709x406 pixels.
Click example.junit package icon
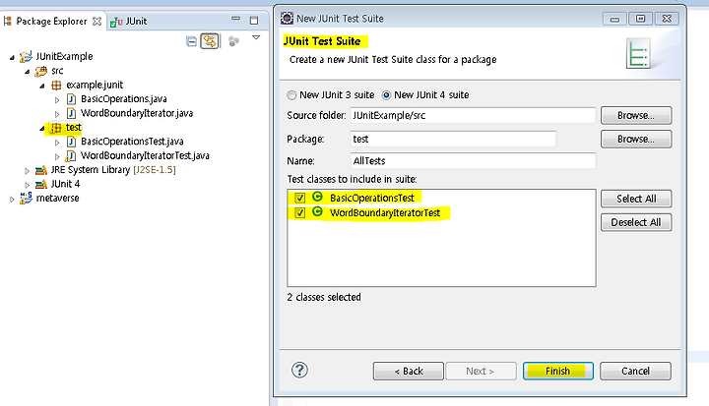click(56, 85)
